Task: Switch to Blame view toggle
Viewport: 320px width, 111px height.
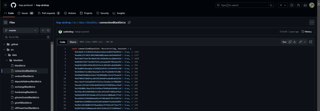Action: pos(73,42)
